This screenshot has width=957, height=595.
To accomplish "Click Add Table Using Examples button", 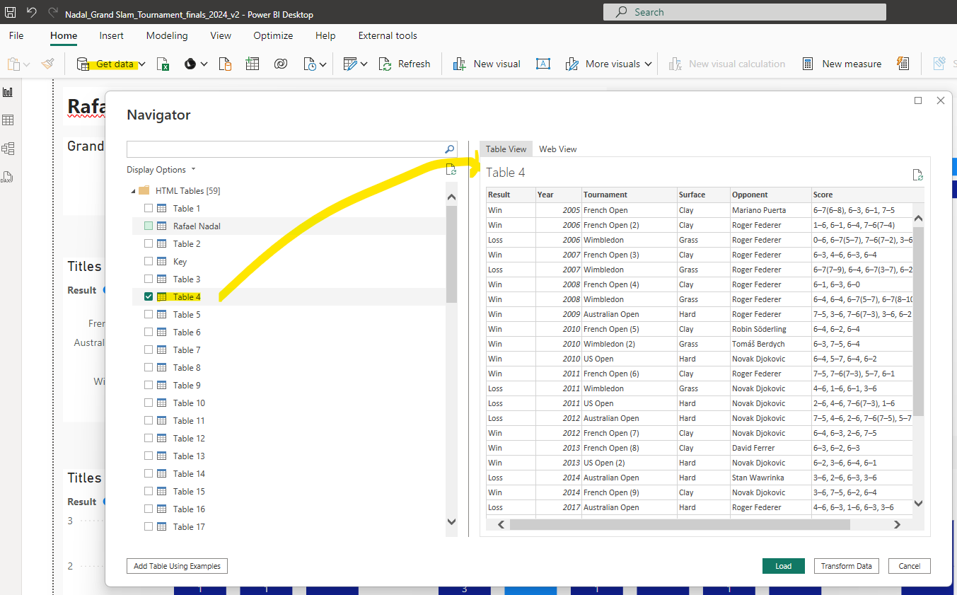I will point(177,566).
